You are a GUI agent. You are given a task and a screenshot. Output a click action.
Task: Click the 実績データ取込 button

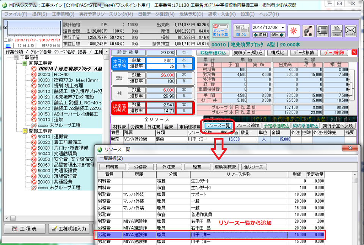248,53
